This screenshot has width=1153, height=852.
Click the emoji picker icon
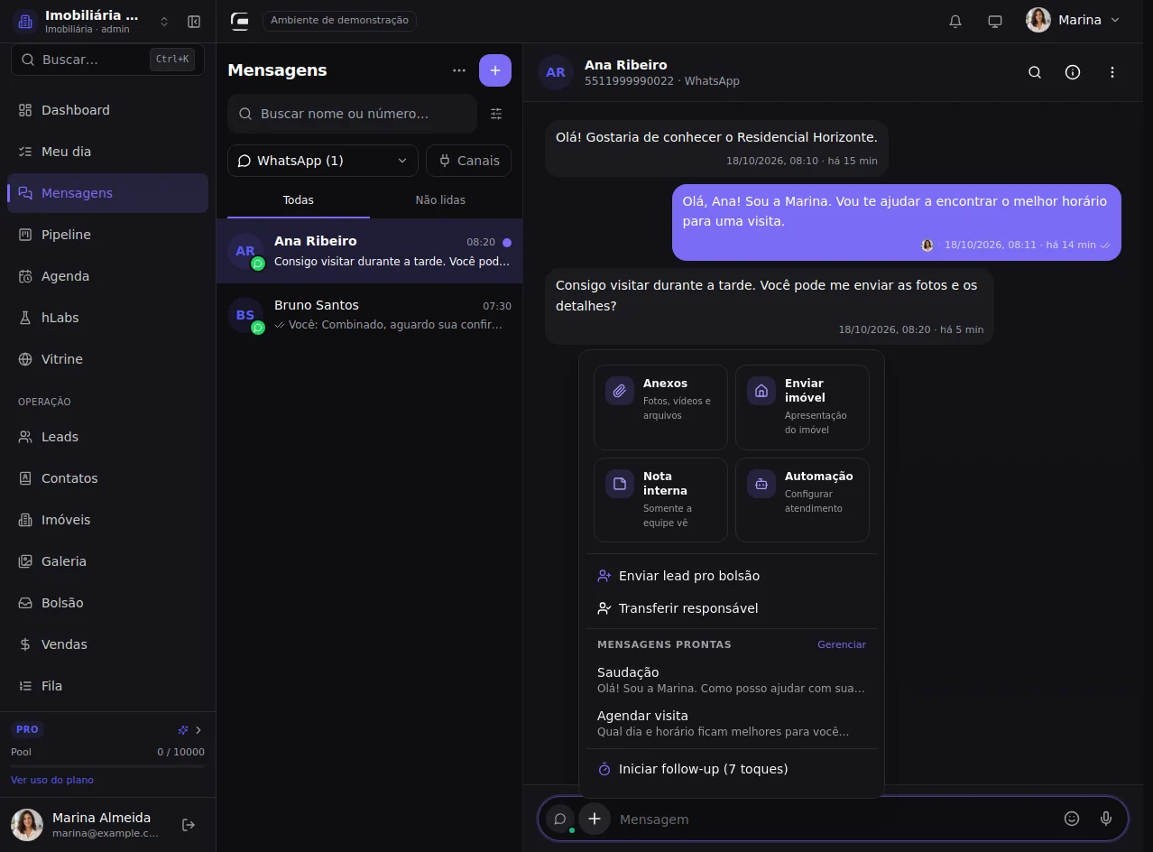point(1072,819)
